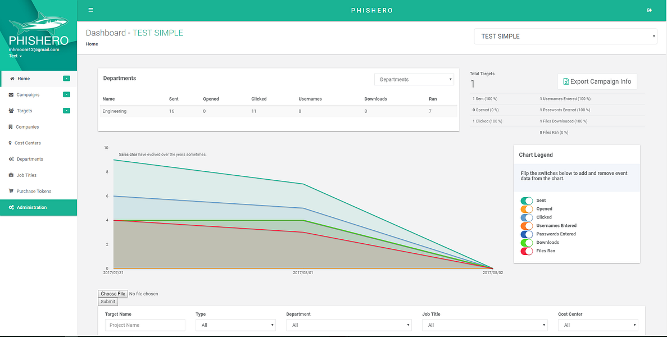Click the Job Titles briefcase icon
The height and width of the screenshot is (337, 667).
click(x=11, y=175)
